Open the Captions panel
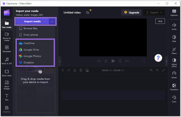This screenshot has width=181, height=117. coord(174,13)
